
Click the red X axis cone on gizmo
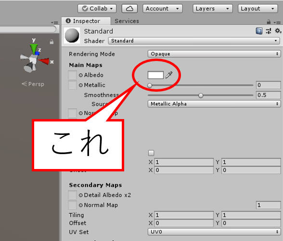pos(44,61)
